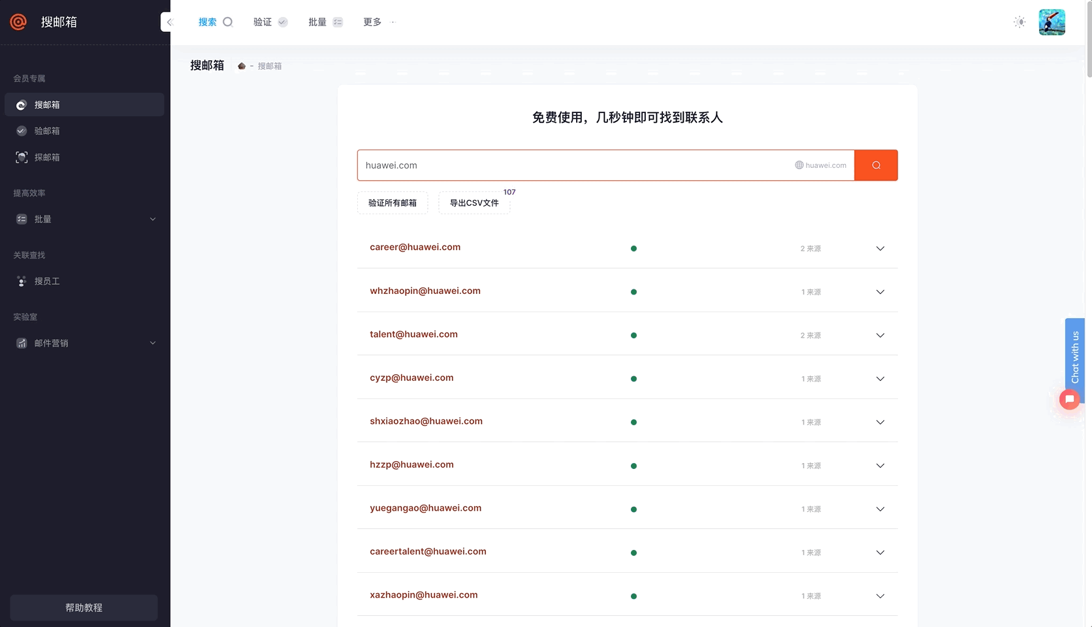The height and width of the screenshot is (627, 1092).
Task: Open the 帮助教程 button
Action: pyautogui.click(x=84, y=607)
